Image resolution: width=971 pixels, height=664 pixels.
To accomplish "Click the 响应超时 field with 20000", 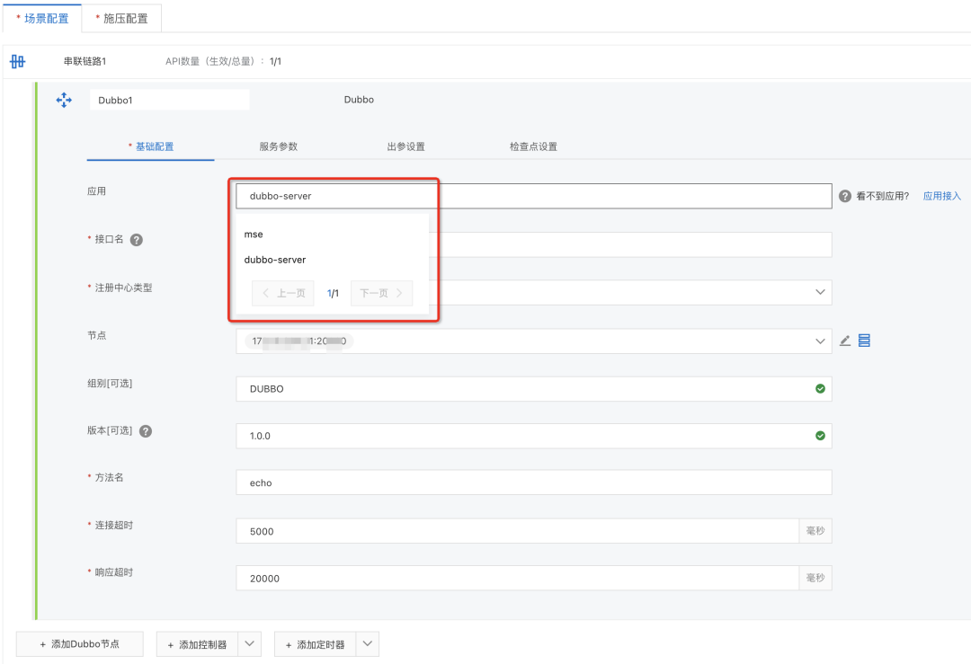I will click(x=518, y=578).
